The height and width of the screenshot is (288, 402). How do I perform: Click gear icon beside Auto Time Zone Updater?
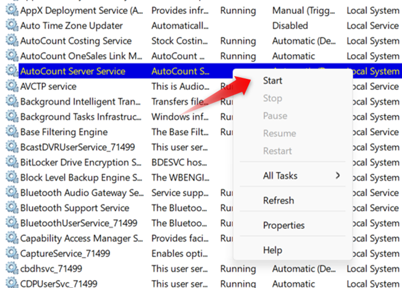click(x=11, y=26)
